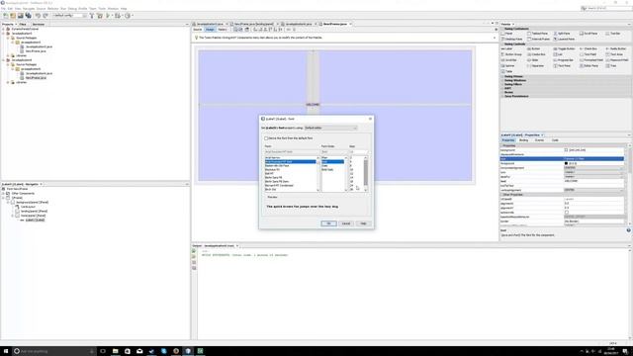Click the Save All toolbar icon
Screen dimensions: 633x356
pos(29,16)
